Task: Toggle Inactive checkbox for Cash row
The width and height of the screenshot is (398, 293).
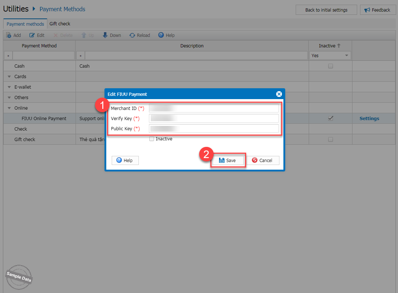Action: 330,66
